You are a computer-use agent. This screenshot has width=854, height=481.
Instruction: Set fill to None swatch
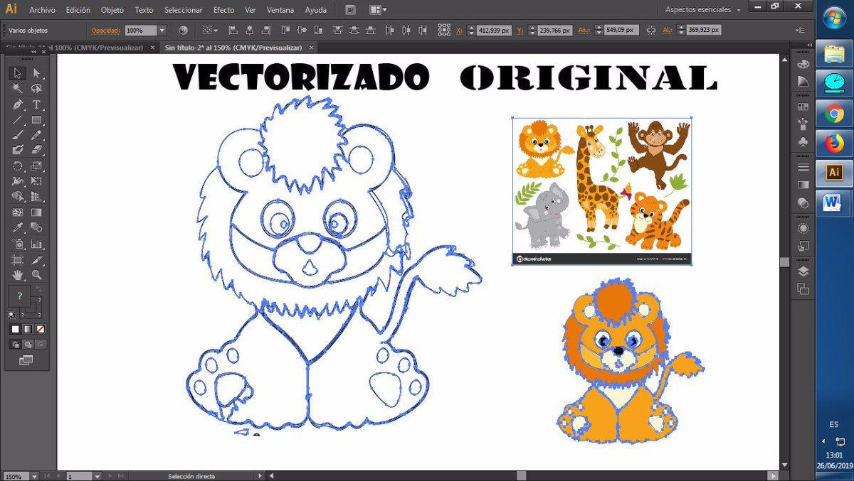(41, 329)
